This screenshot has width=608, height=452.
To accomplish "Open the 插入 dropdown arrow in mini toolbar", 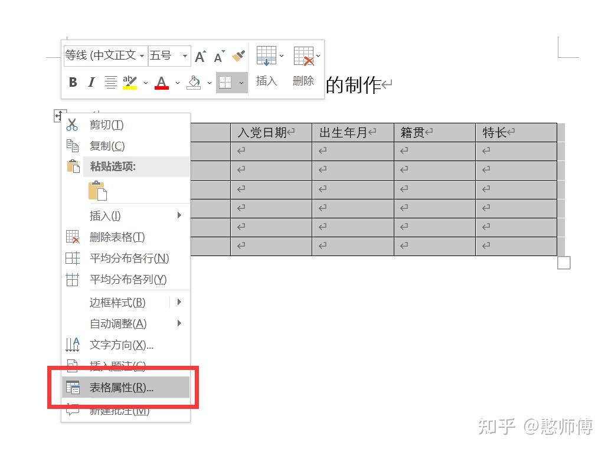I will [x=282, y=56].
